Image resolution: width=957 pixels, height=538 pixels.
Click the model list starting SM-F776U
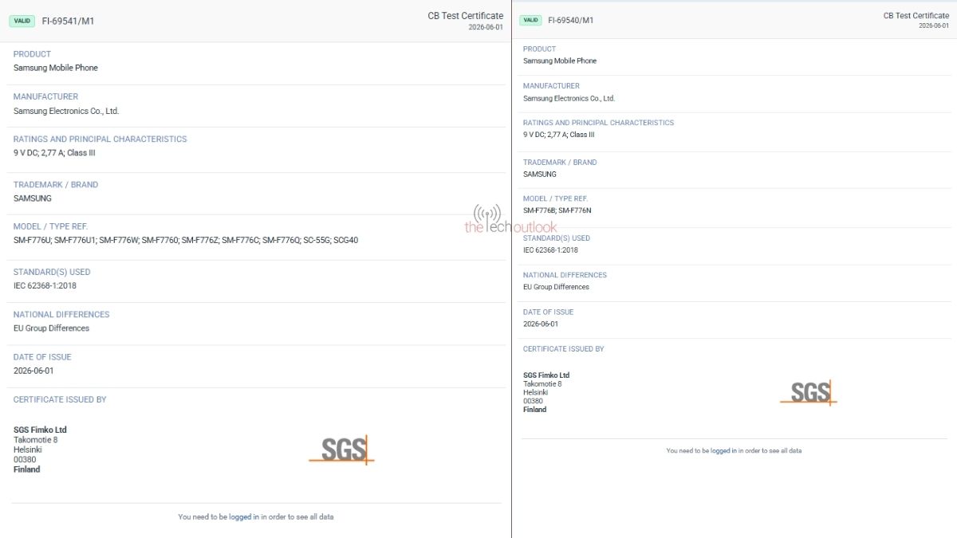[186, 240]
